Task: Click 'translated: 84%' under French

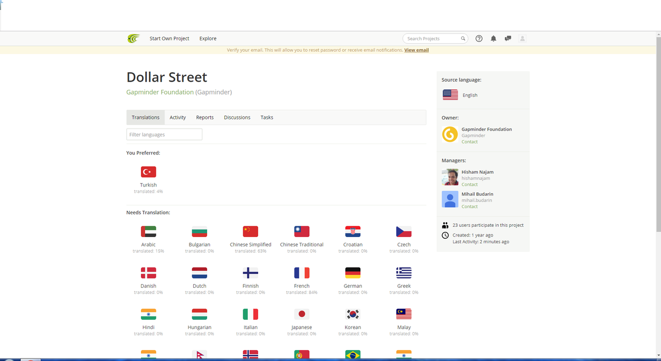Action: coord(302,292)
